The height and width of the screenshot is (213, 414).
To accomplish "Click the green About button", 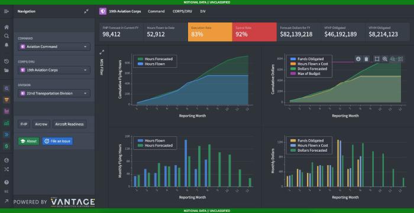I will pyautogui.click(x=28, y=141).
